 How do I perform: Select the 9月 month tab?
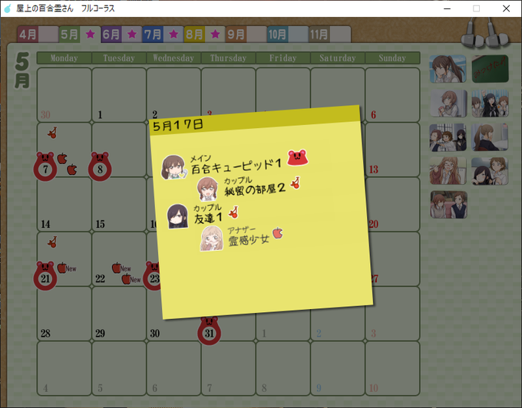pyautogui.click(x=246, y=35)
